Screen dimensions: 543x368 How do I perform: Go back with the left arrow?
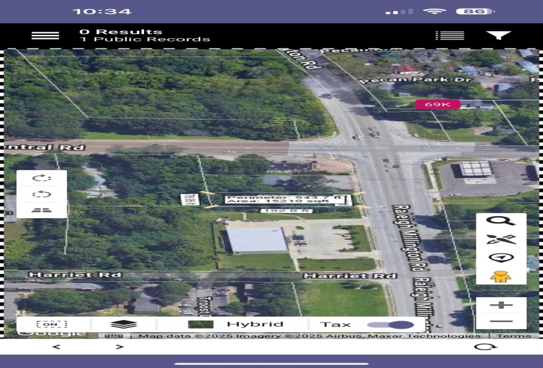[56, 347]
